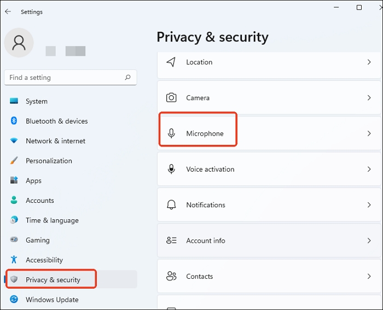This screenshot has width=383, height=310.
Task: Open the Personalization category
Action: click(49, 161)
